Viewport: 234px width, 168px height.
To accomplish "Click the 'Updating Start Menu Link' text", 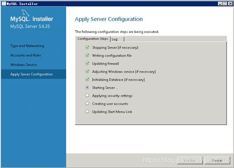I will coord(112,112).
